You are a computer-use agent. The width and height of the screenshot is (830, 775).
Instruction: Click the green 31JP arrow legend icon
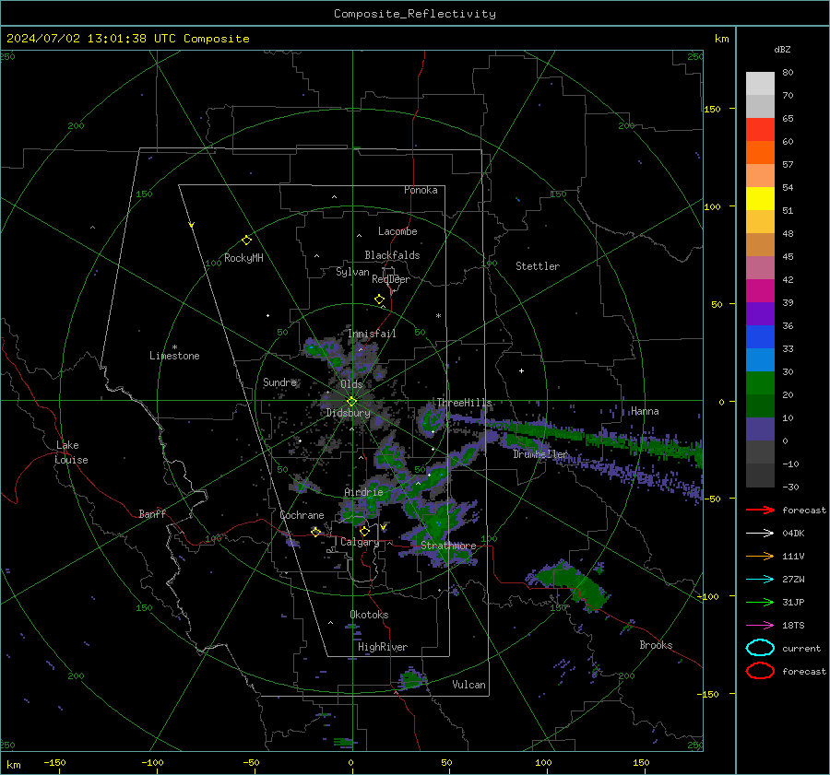tap(760, 602)
